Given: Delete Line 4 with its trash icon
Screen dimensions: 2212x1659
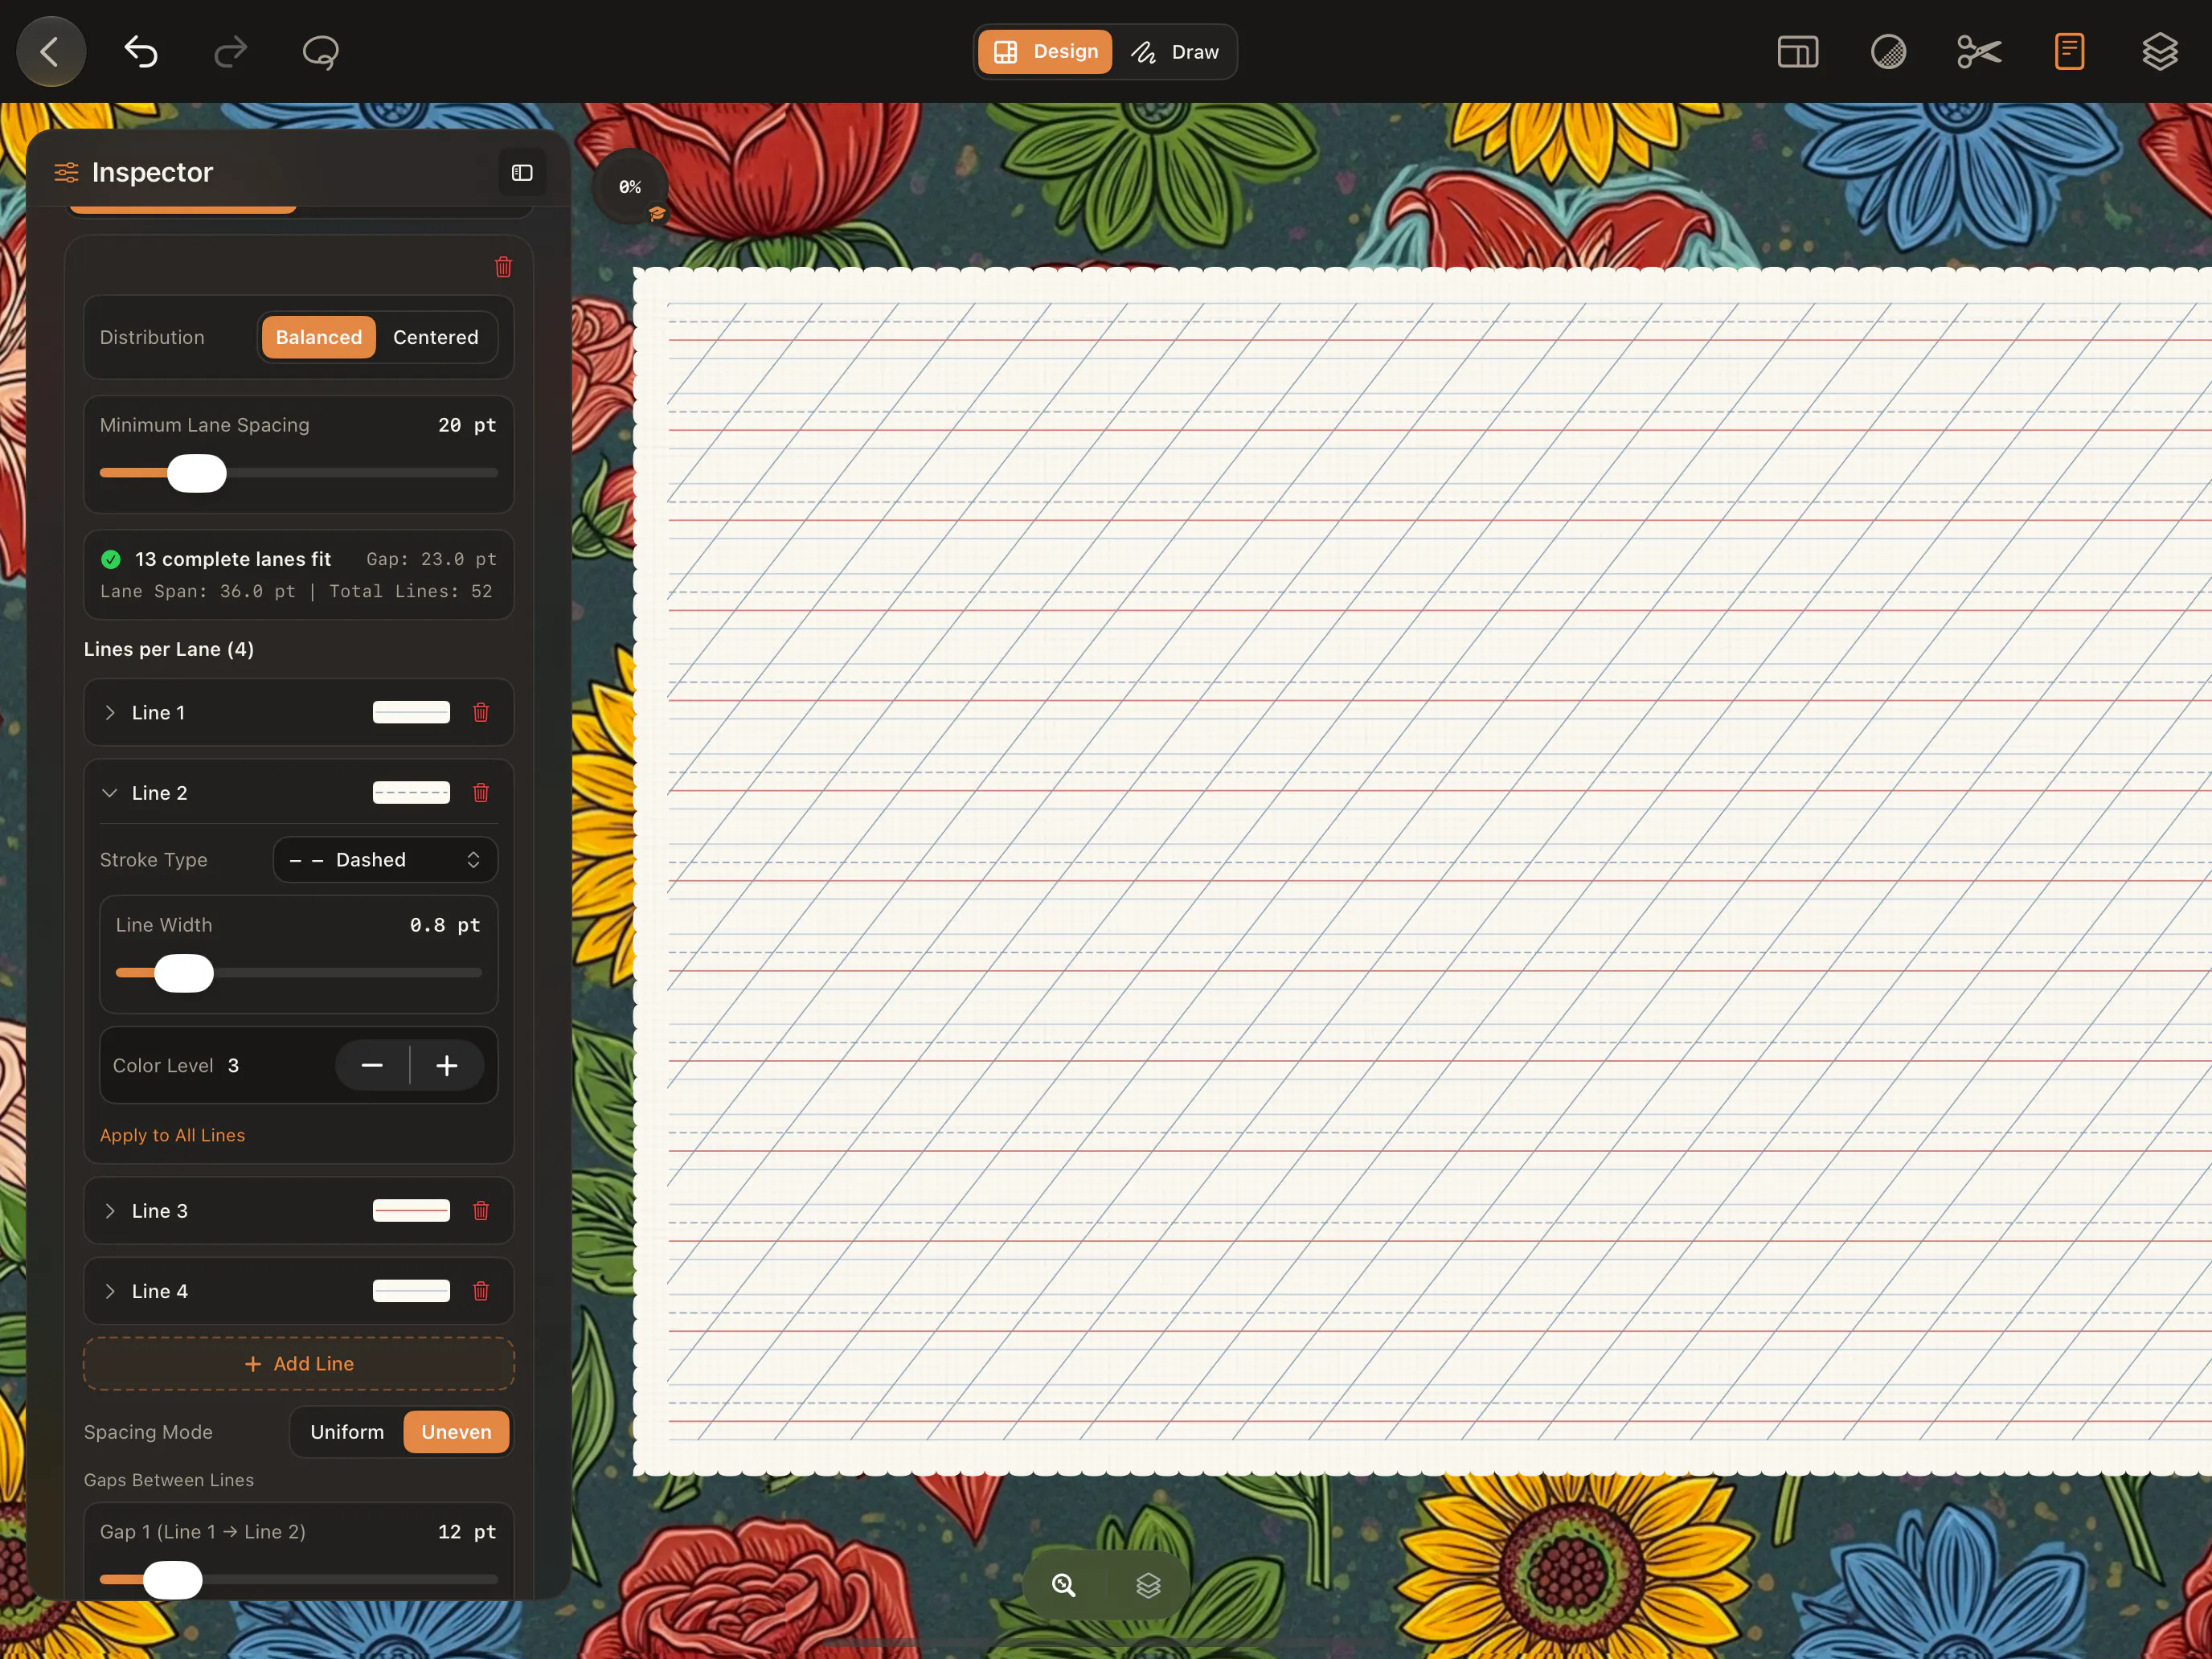Looking at the screenshot, I should click(481, 1291).
